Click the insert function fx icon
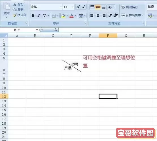 coord(56,30)
